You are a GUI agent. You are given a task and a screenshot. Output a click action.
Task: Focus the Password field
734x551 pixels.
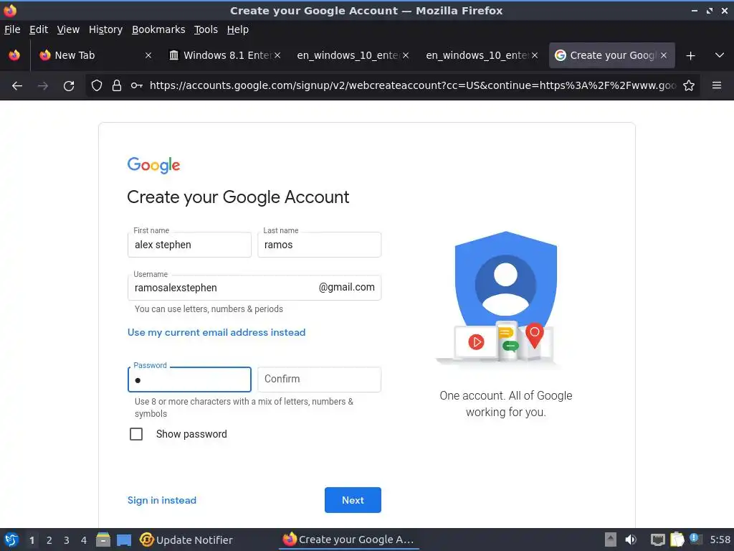[189, 380]
